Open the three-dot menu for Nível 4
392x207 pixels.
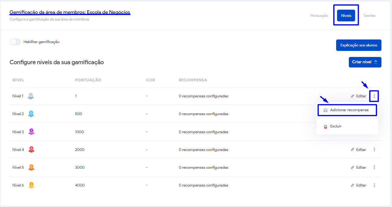[374, 149]
